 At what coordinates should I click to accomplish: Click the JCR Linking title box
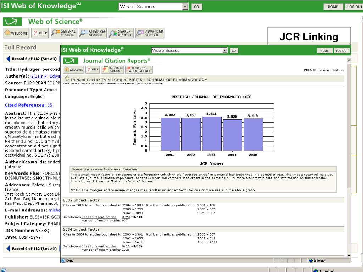click(x=309, y=36)
